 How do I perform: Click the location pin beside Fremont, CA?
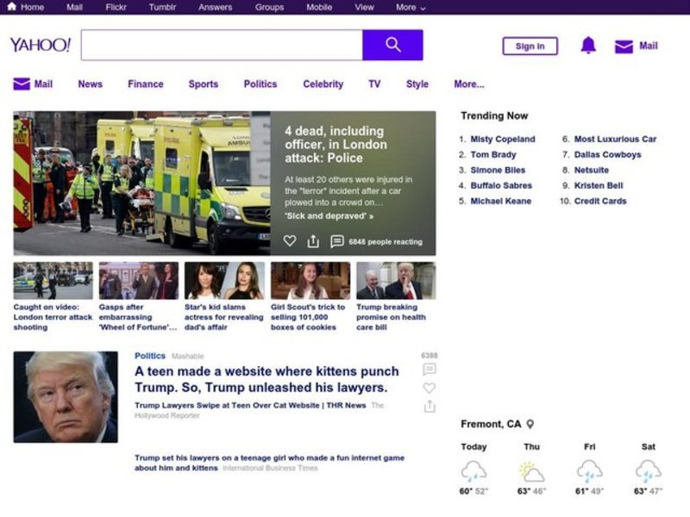click(530, 424)
